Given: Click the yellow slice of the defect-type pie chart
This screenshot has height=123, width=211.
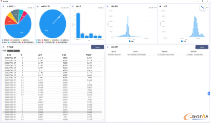Looking at the screenshot, I should (x=10, y=16).
